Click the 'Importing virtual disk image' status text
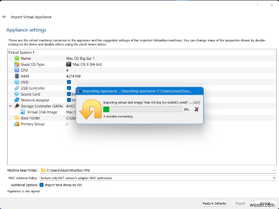 (x=151, y=103)
